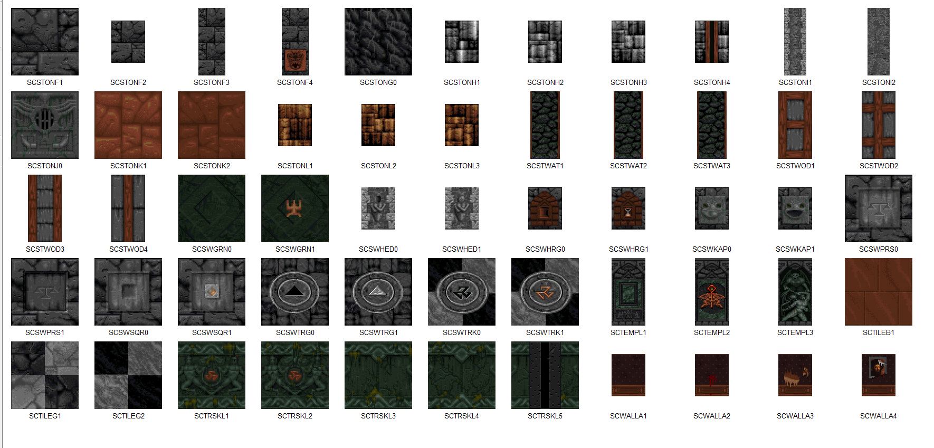The height and width of the screenshot is (448, 934).
Task: Pick the SCSTONL2 texture
Action: pos(378,125)
